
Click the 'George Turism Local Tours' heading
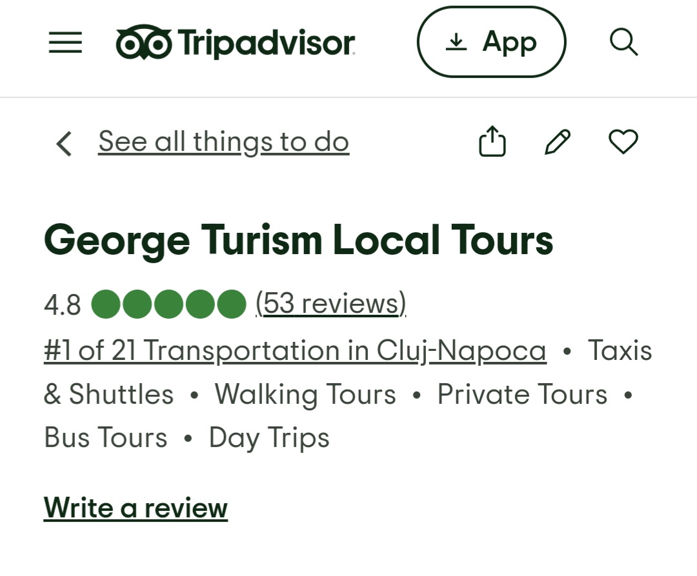pyautogui.click(x=298, y=240)
